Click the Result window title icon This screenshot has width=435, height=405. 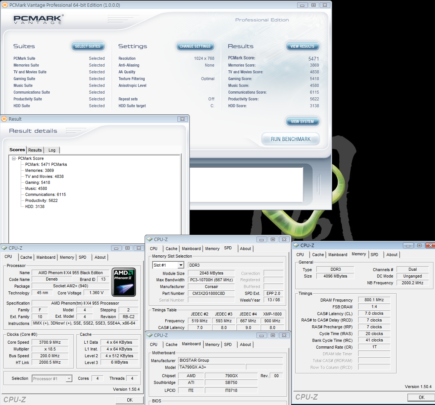pyautogui.click(x=4, y=119)
